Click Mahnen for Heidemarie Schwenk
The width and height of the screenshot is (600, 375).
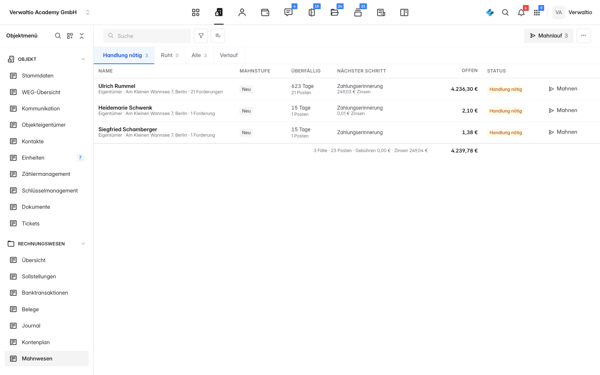coord(563,110)
